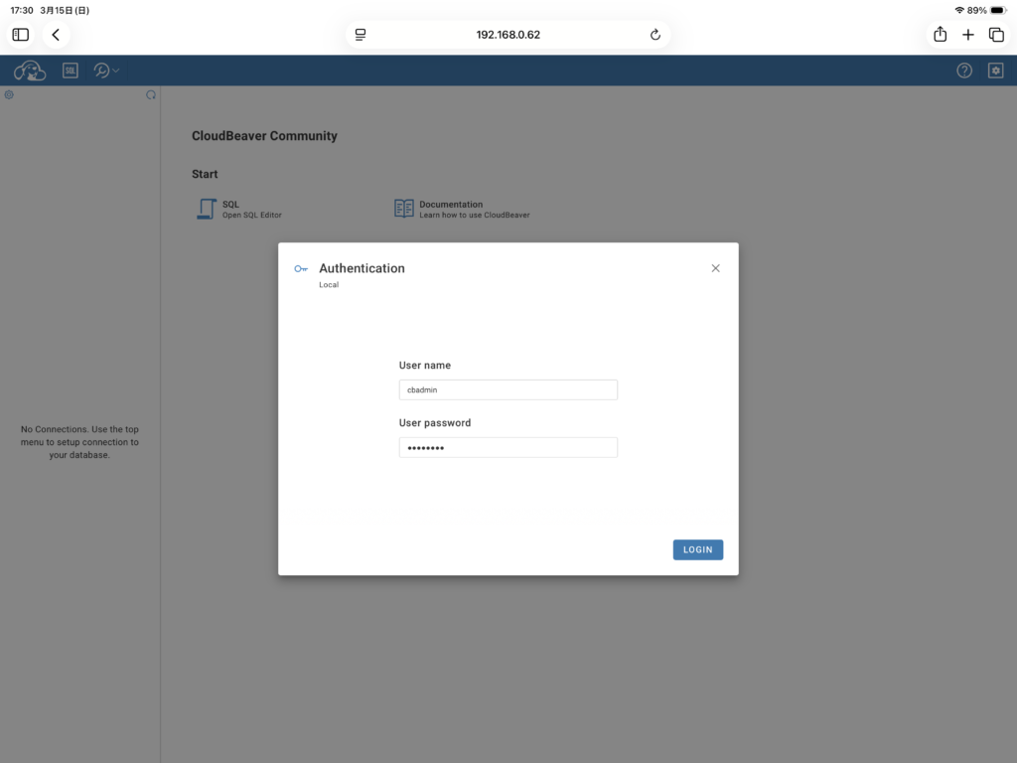The image size is (1017, 763).
Task: Open the SQL editor toolbar icon
Action: pyautogui.click(x=70, y=71)
